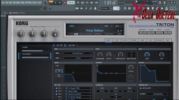Toggle IFX 2 on/off
This screenshot has height=100, width=179.
click(x=56, y=91)
